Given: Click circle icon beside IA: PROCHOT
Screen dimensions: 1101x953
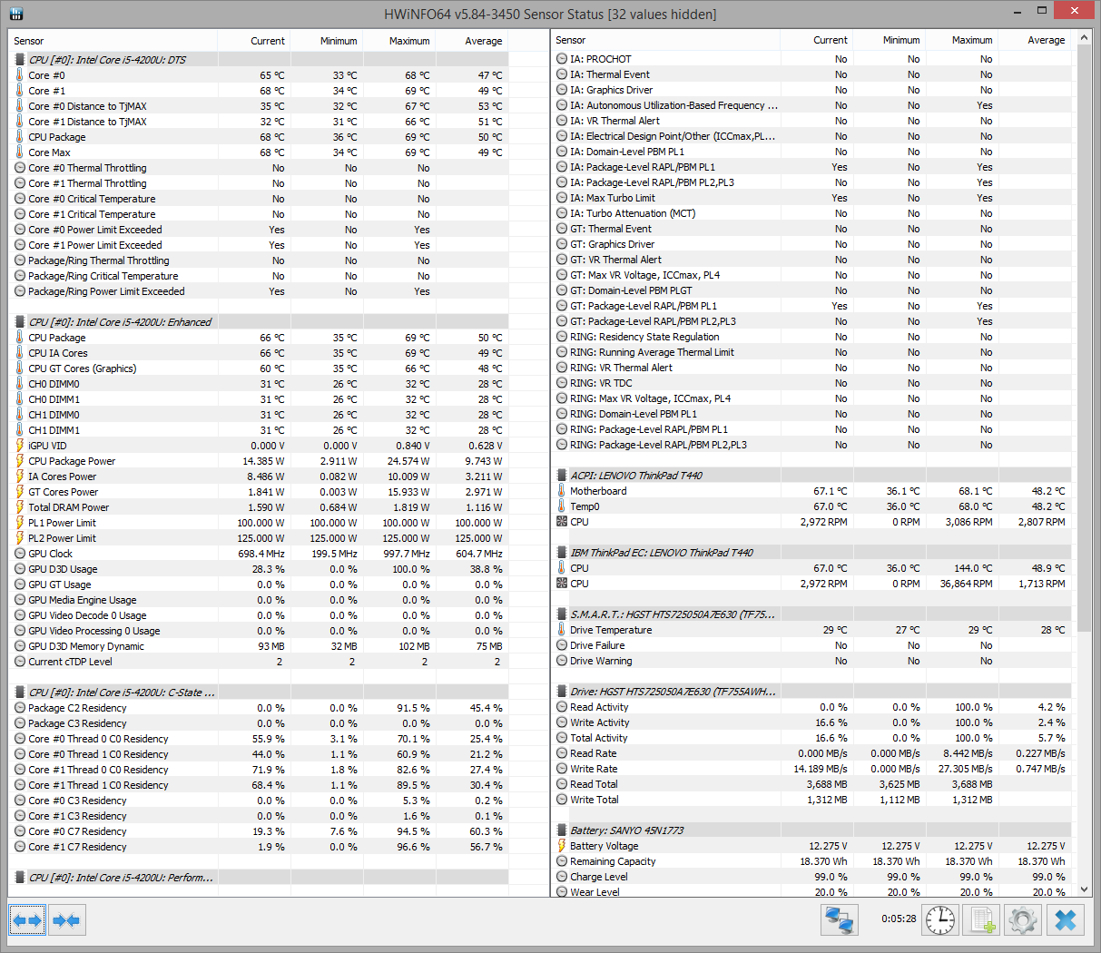Looking at the screenshot, I should coord(562,59).
